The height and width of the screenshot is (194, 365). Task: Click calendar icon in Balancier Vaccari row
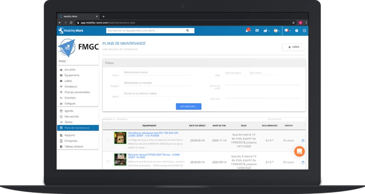tap(303, 162)
